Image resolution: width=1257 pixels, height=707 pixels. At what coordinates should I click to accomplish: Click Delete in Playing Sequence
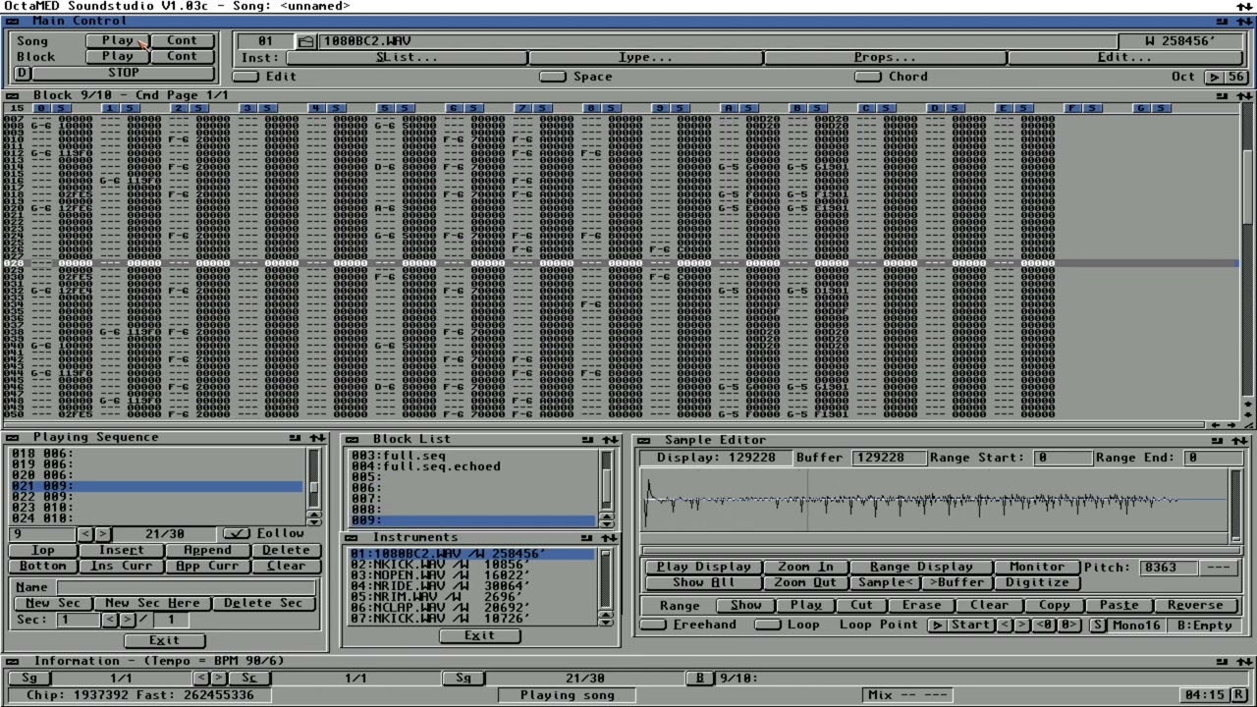(286, 550)
